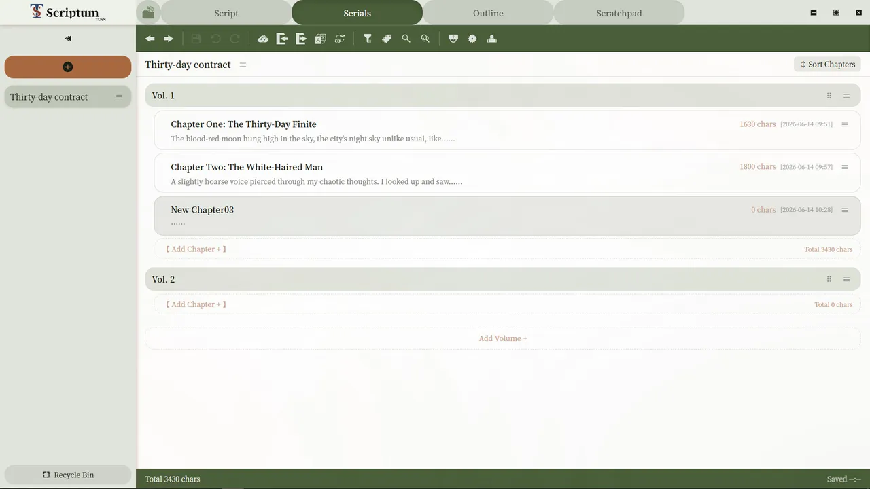Click the 1630 chars count

point(758,124)
